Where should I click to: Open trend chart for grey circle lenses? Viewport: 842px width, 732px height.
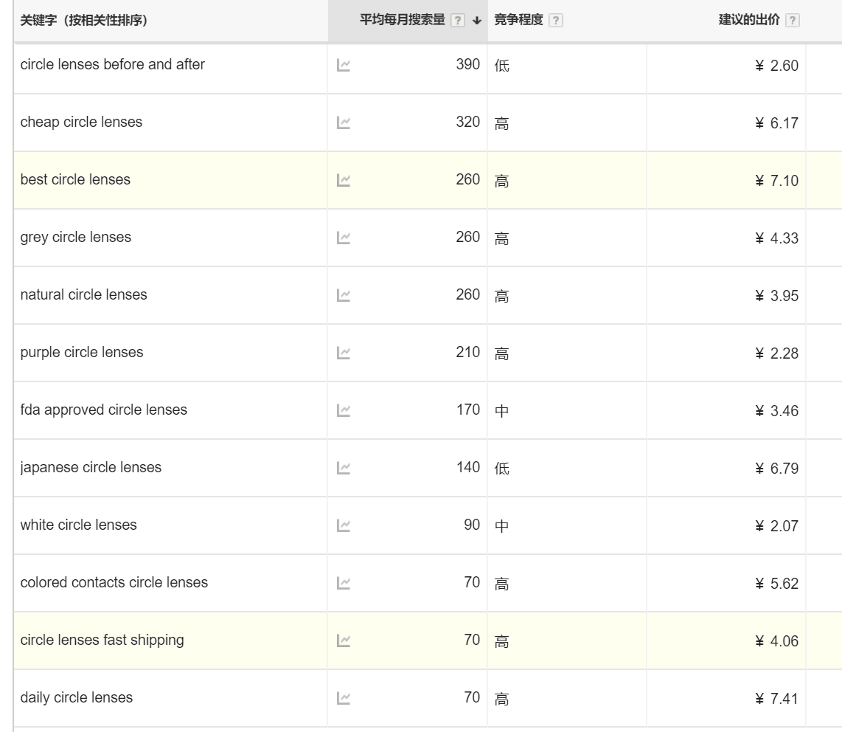pos(343,238)
